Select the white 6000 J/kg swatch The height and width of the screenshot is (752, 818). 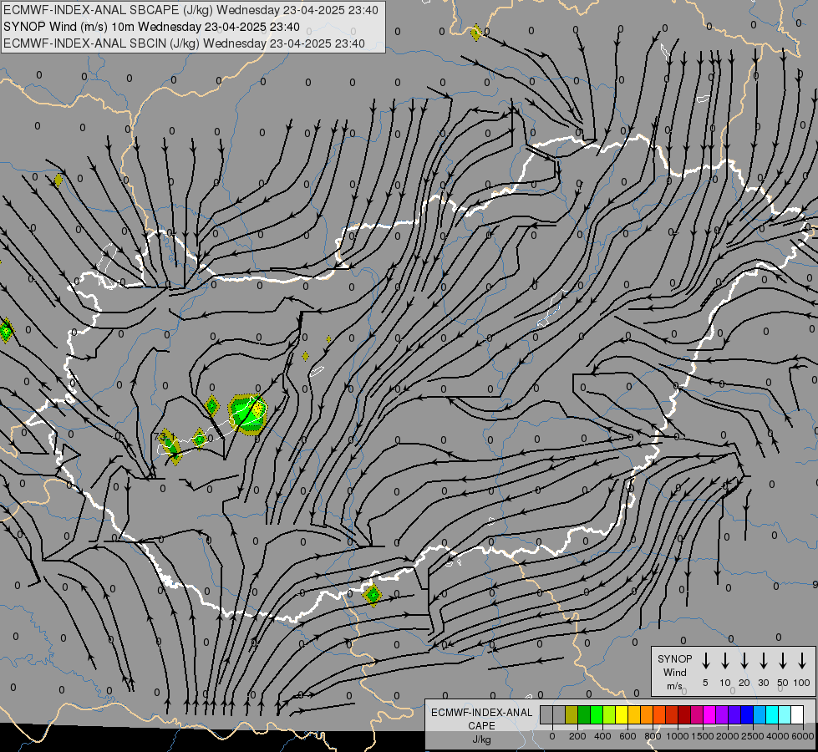(797, 714)
